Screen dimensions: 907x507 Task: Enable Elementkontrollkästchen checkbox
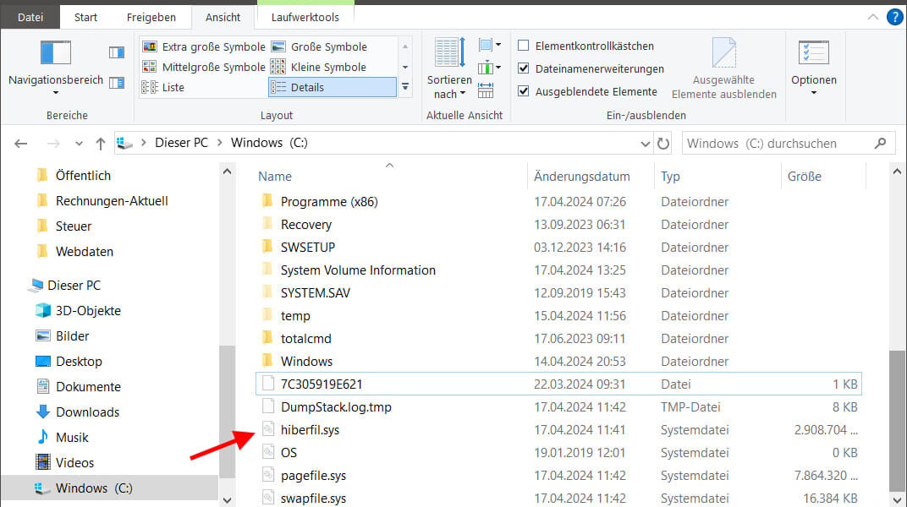[x=524, y=46]
